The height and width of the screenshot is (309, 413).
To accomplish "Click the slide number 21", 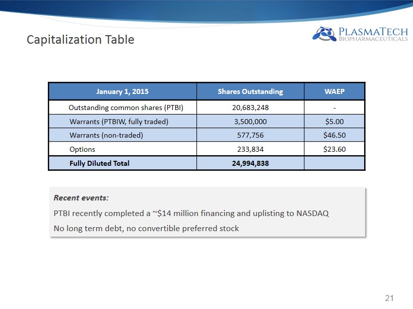I will [389, 298].
